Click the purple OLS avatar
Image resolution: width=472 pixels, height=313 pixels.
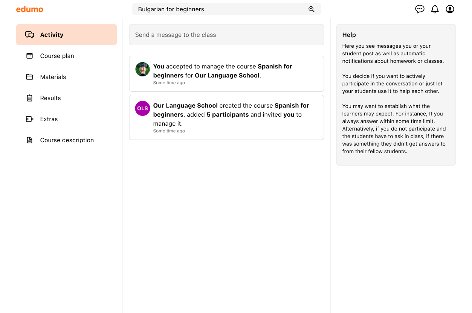(142, 108)
